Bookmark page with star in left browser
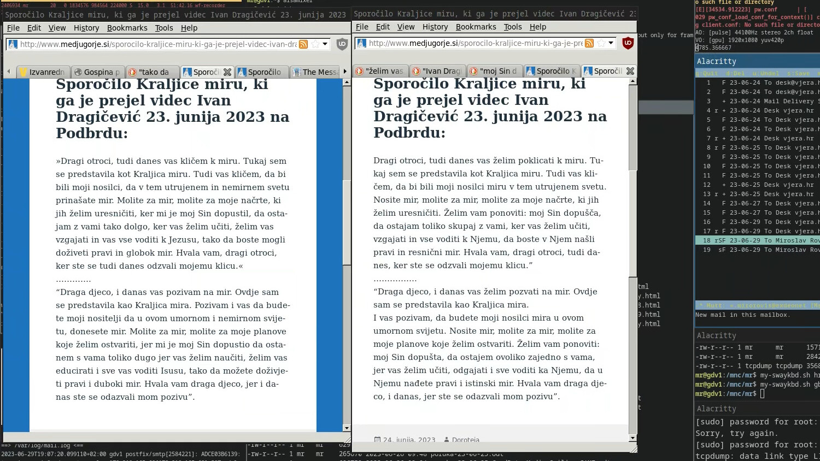820x461 pixels. 315,44
